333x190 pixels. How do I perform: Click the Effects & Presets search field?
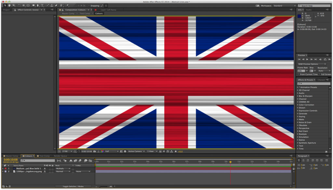click(313, 84)
